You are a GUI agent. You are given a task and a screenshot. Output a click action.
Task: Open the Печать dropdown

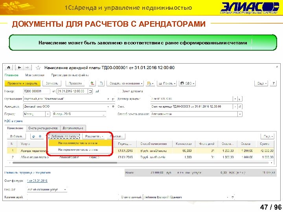(x=167, y=83)
